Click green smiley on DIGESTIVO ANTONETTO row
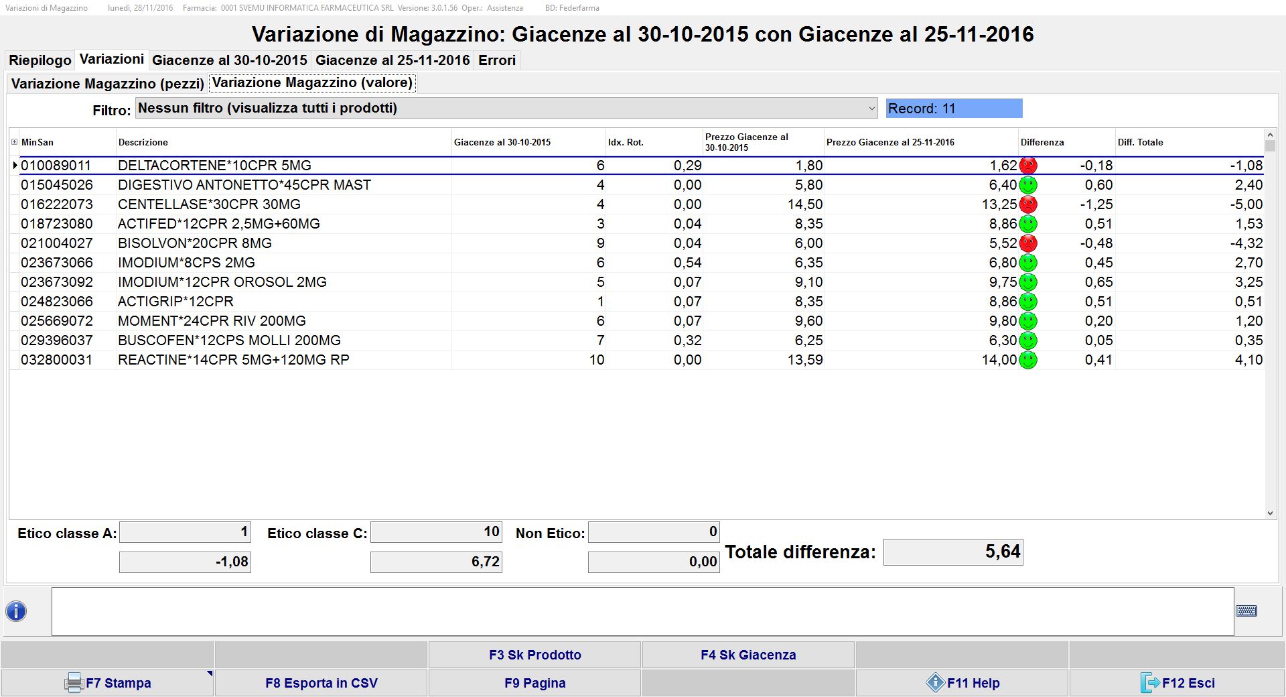1286x697 pixels. pos(1027,185)
